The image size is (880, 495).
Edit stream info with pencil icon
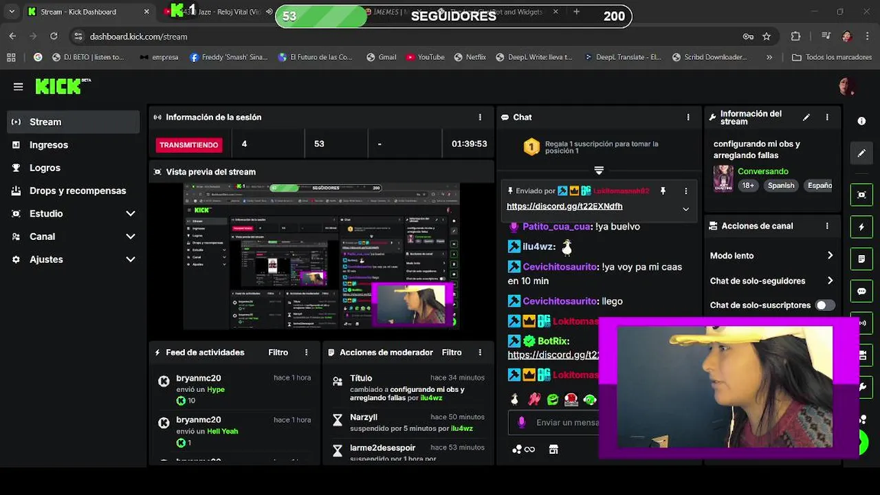click(x=806, y=118)
